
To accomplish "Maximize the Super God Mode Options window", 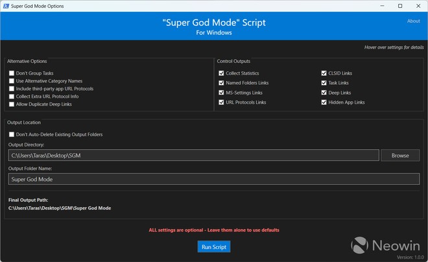I will (400, 6).
